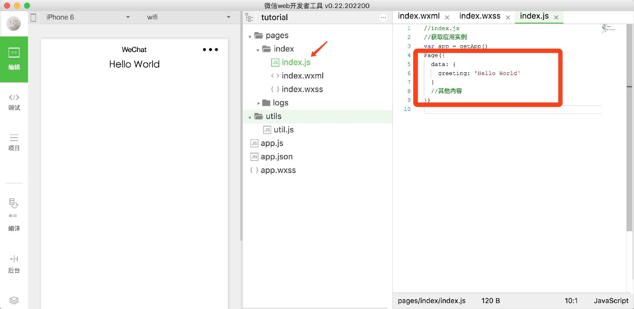Switch to the index.wxss tab
Screen dimensions: 634x309
(x=480, y=16)
